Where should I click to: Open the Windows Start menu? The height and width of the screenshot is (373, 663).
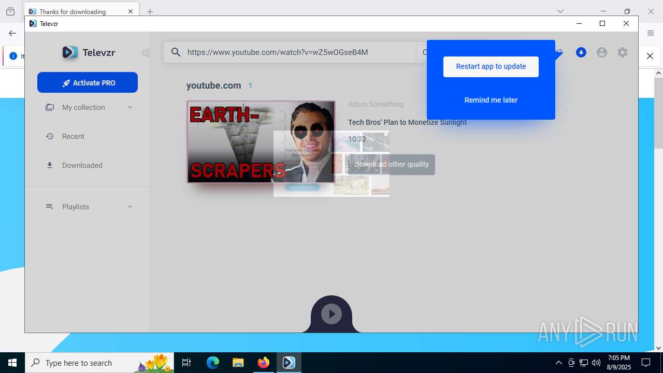pos(12,363)
